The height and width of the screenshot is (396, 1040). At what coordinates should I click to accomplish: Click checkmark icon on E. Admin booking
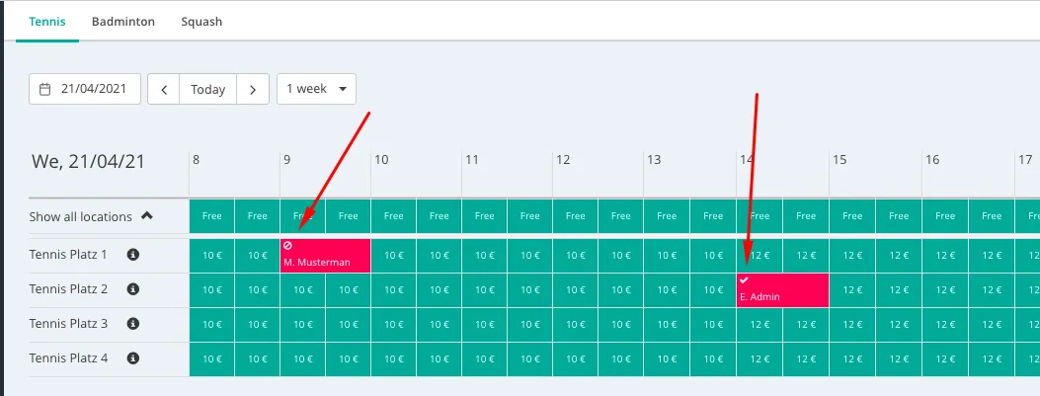click(x=744, y=279)
